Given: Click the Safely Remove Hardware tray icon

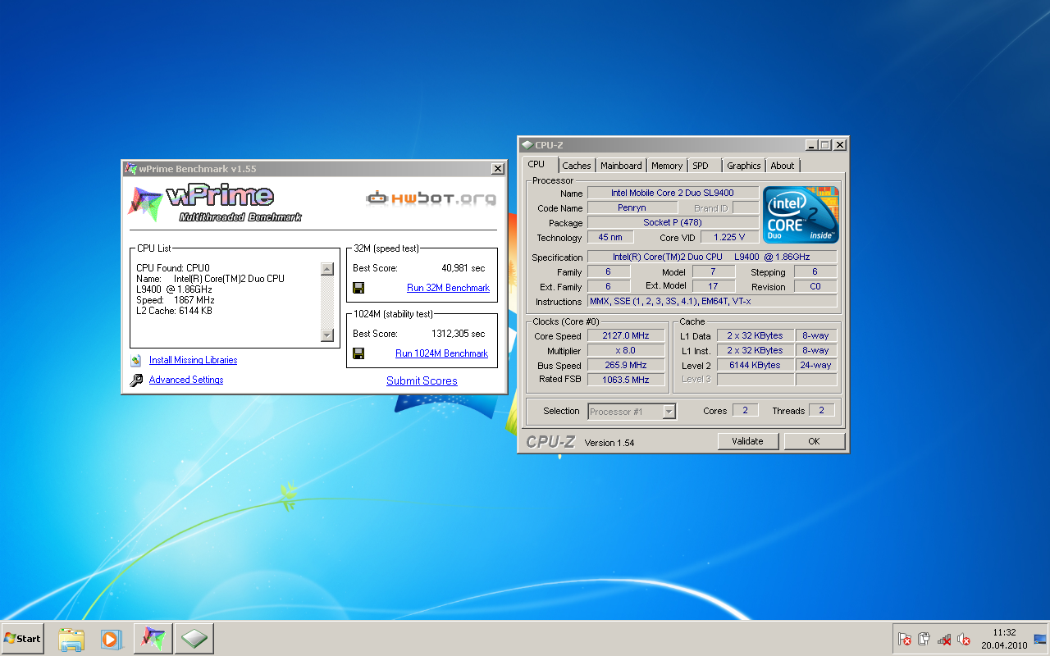Looking at the screenshot, I should 924,639.
